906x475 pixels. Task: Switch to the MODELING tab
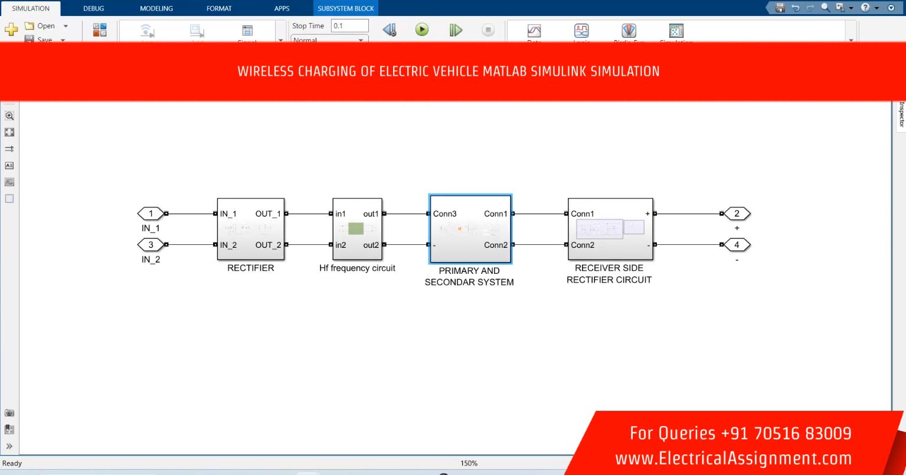click(156, 8)
